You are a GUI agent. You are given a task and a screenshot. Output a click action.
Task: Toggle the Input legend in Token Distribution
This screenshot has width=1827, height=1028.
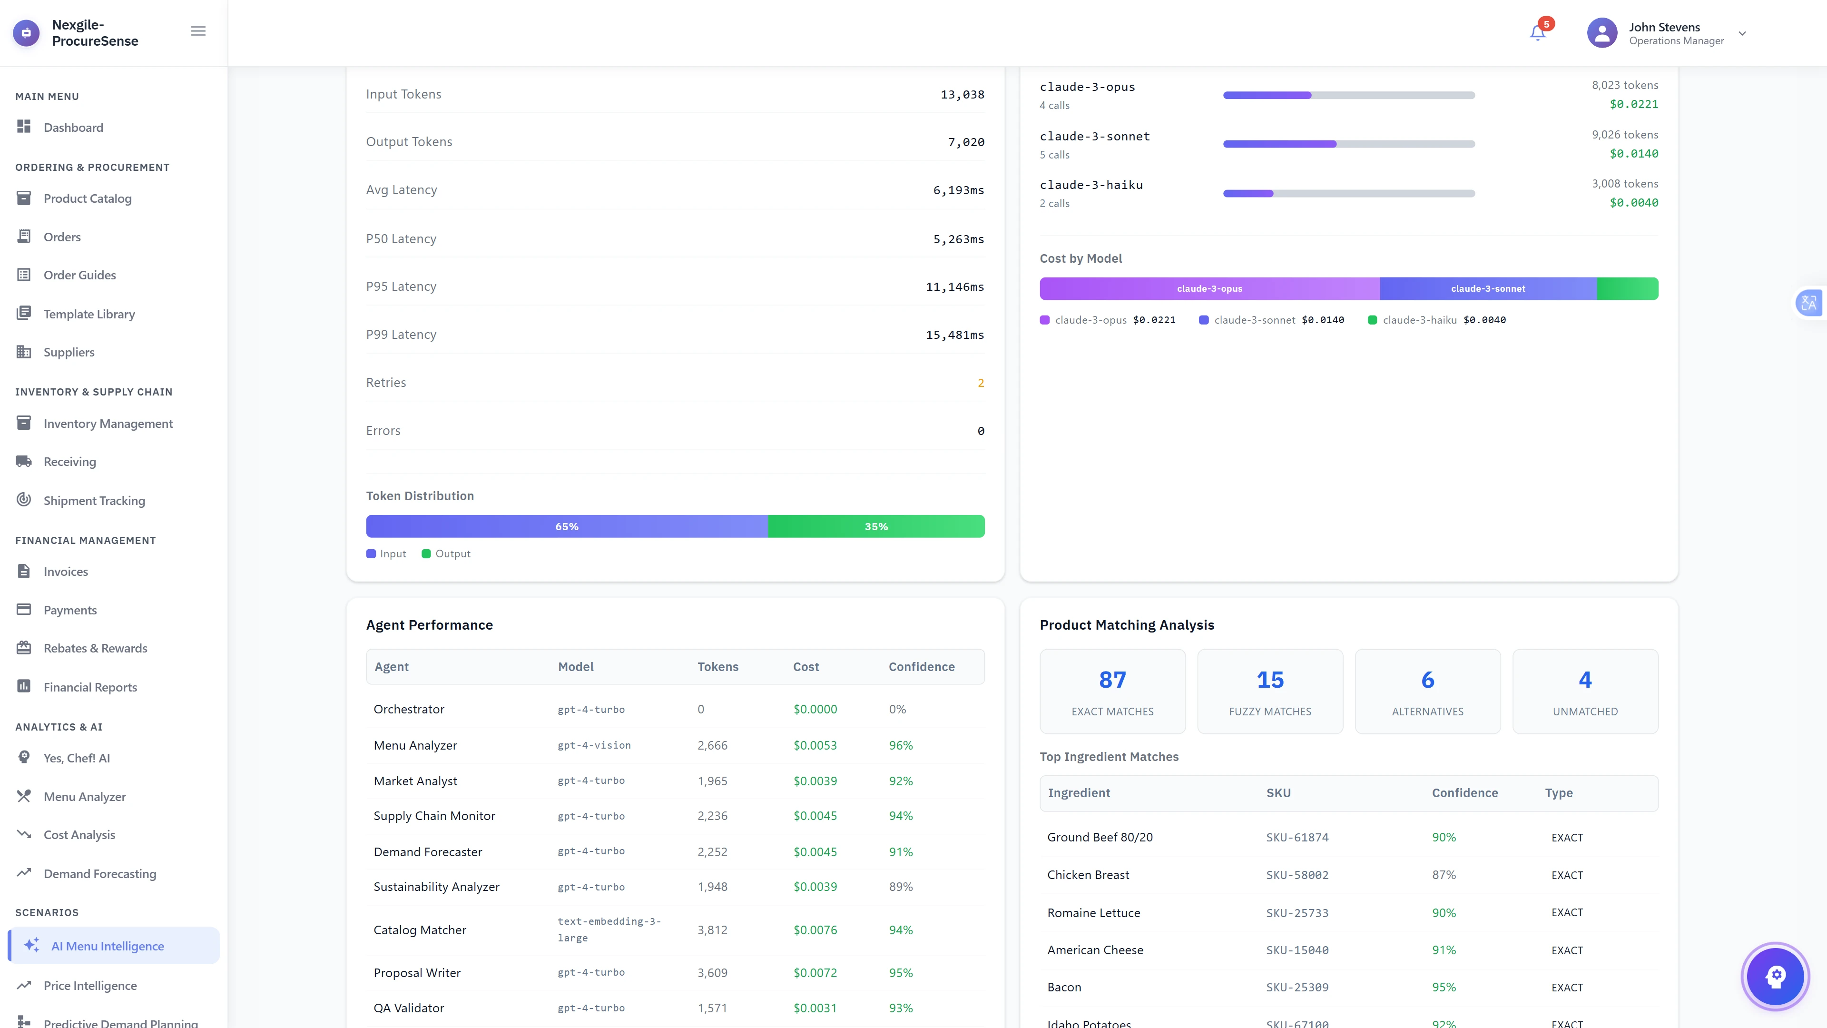pos(386,554)
